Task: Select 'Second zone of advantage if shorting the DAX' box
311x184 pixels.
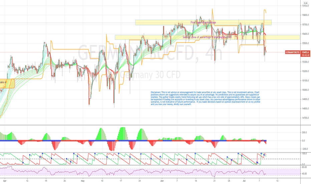Action: 207,37
